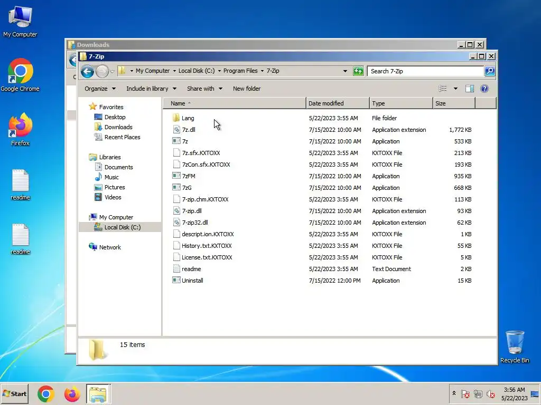541x405 pixels.
Task: Click the search magnifier icon
Action: 490,71
